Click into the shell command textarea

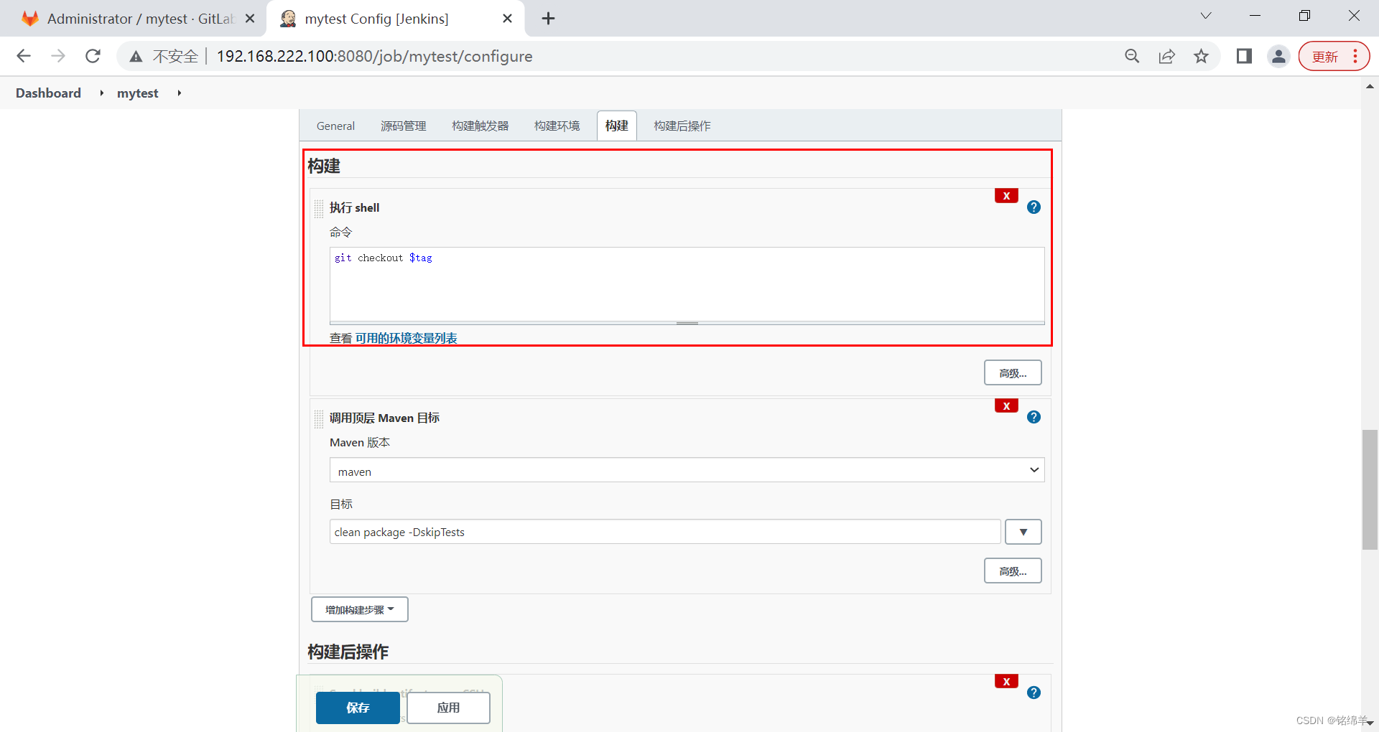pos(687,284)
